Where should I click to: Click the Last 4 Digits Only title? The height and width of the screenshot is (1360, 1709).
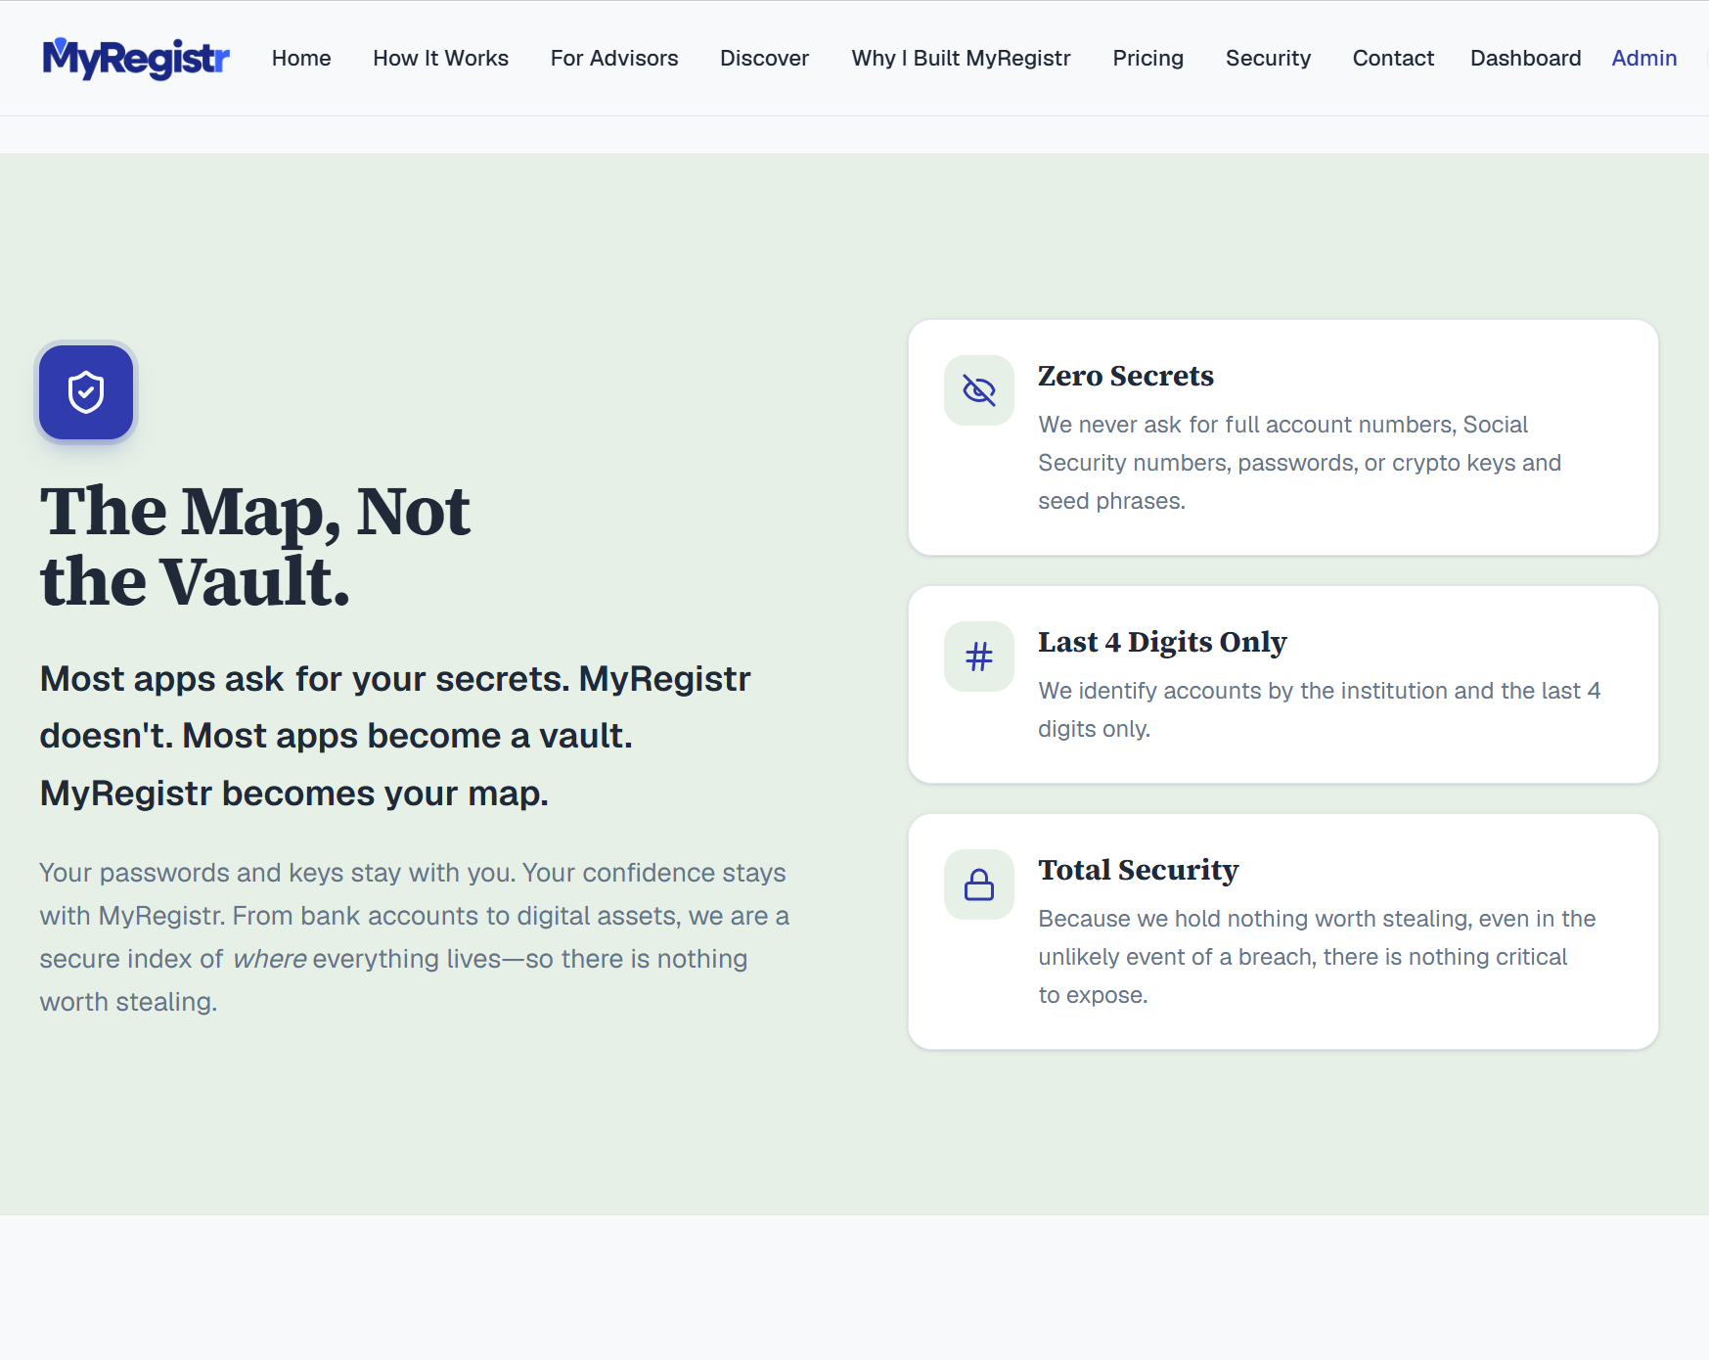tap(1163, 642)
